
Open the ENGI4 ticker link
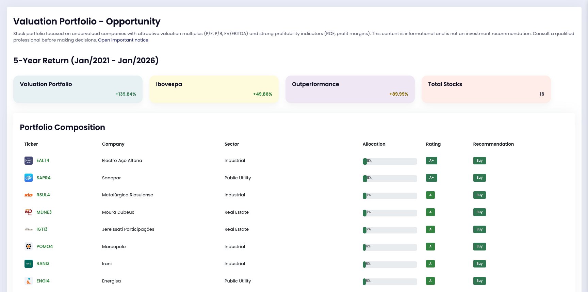click(x=43, y=281)
